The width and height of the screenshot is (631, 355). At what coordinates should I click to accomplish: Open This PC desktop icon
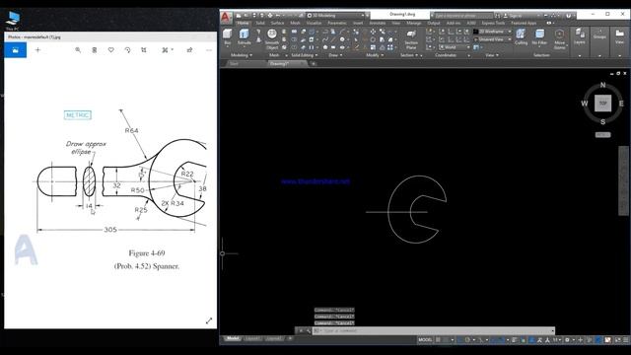coord(13,21)
